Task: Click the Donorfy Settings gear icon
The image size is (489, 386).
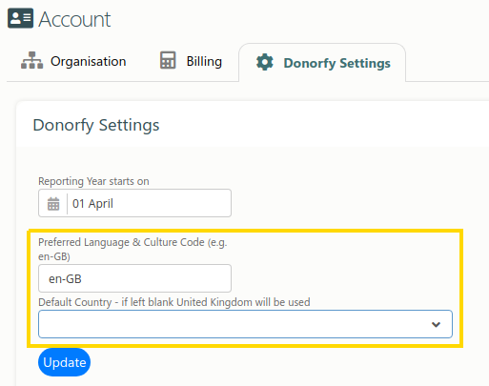Action: [265, 62]
